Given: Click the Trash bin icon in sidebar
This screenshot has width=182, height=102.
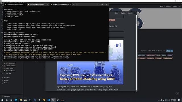Looking at the screenshot, I should click(2, 83).
